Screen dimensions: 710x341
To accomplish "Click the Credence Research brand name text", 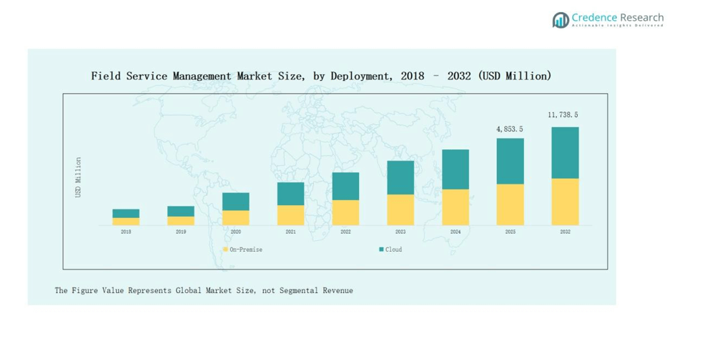I will pos(618,18).
